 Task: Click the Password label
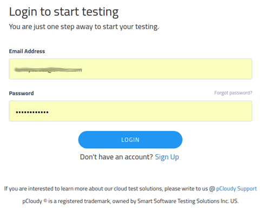21,93
